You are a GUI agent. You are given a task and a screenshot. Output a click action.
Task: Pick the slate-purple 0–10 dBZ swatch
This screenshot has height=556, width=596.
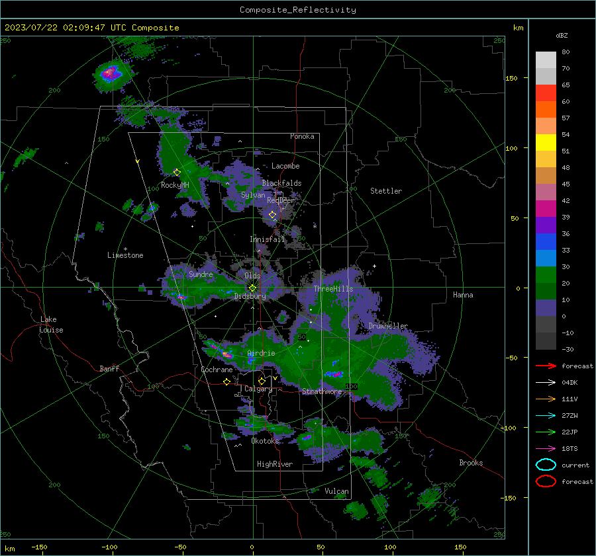pyautogui.click(x=546, y=308)
